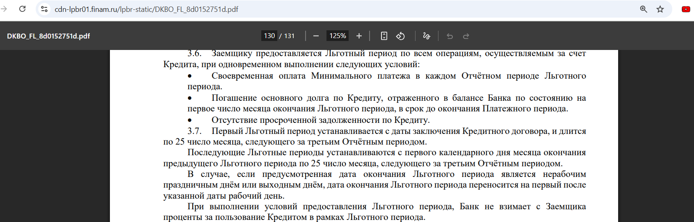This screenshot has width=694, height=222.
Task: Click the DKBO_FL_8d0152751d.pdf file title
Action: (x=48, y=36)
